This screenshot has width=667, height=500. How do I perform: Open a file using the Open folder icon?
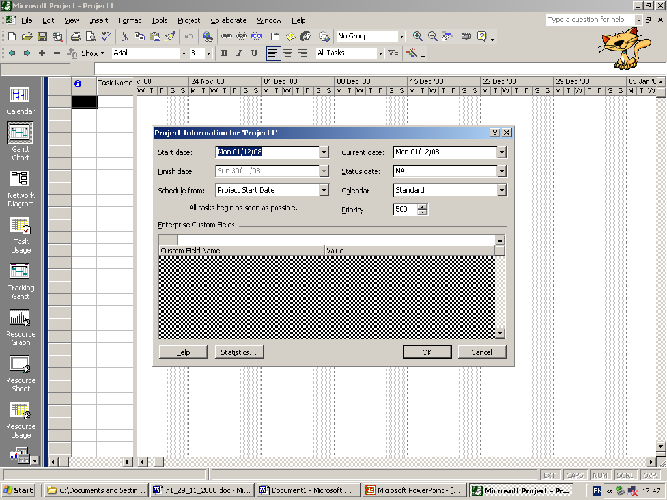(27, 36)
